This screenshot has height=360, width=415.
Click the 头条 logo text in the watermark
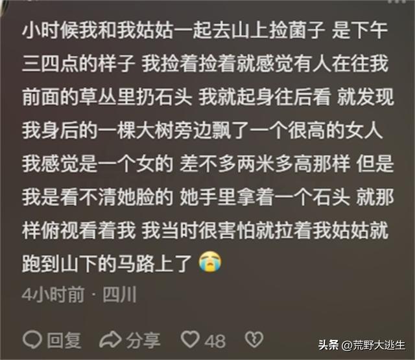point(329,345)
